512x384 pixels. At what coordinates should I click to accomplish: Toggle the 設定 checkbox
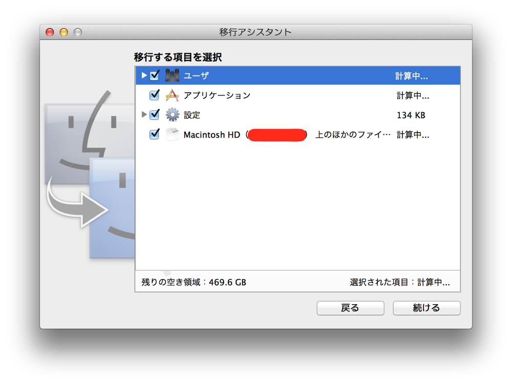[155, 115]
